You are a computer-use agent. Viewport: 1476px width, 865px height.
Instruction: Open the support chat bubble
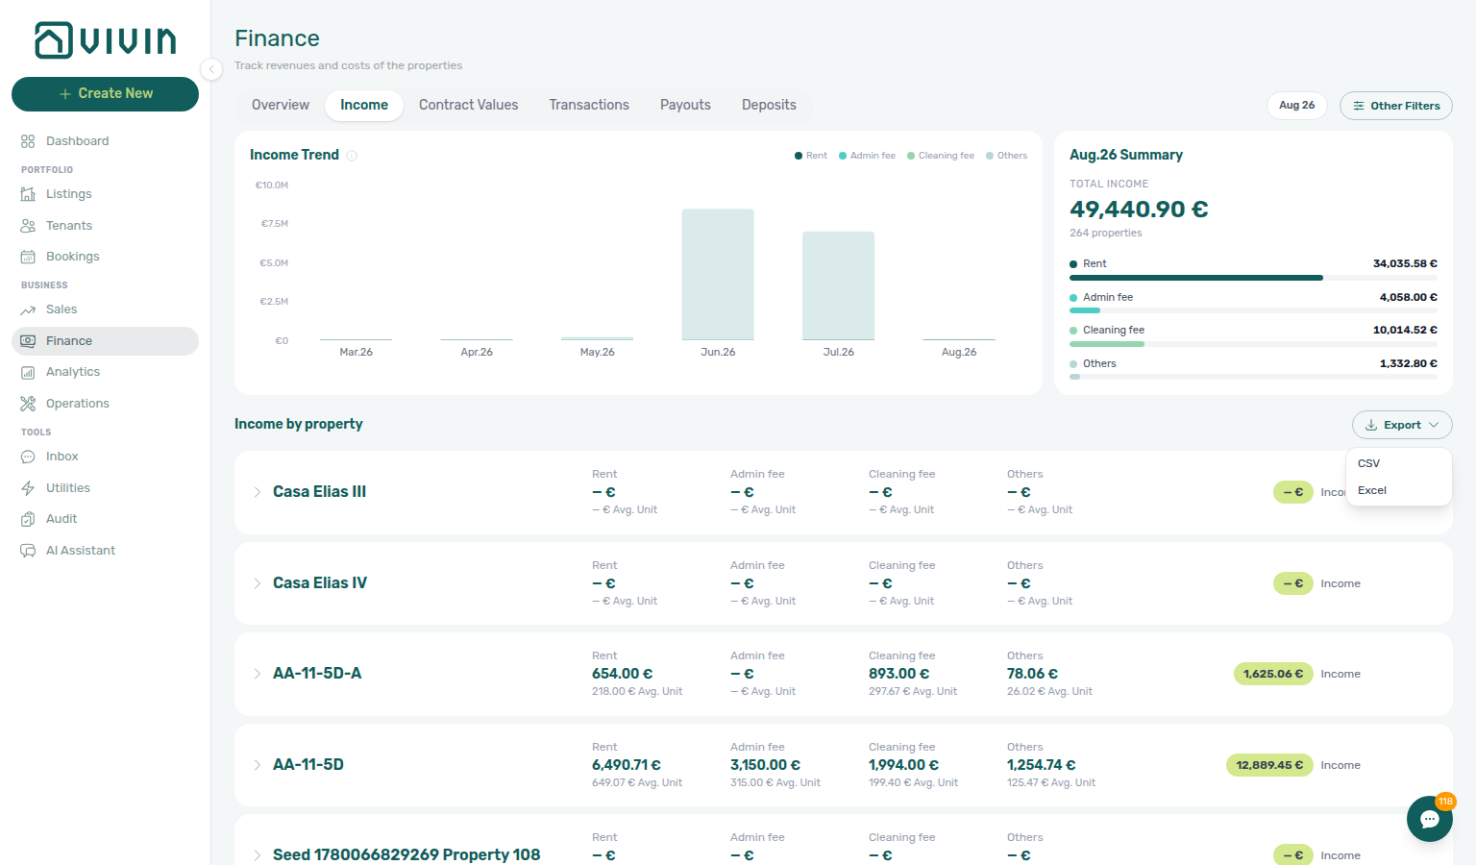pos(1430,819)
